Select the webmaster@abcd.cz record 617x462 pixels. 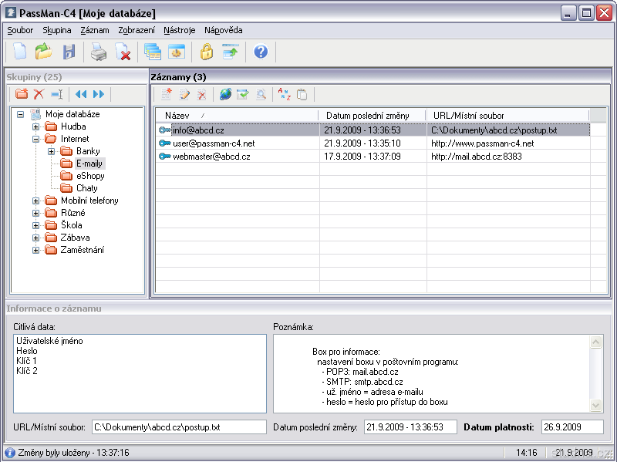click(211, 156)
